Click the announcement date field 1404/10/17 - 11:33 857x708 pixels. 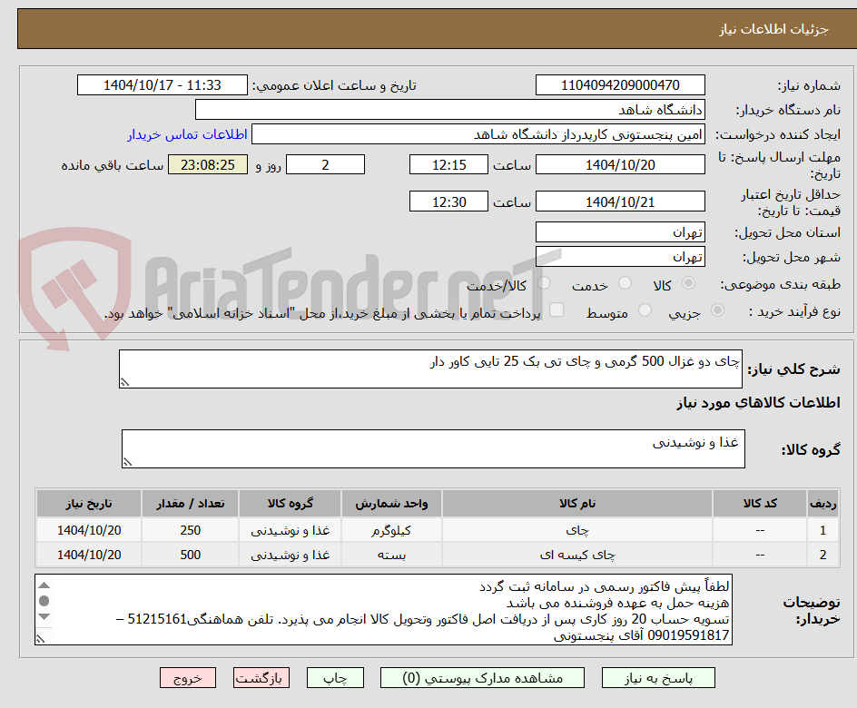pyautogui.click(x=163, y=85)
